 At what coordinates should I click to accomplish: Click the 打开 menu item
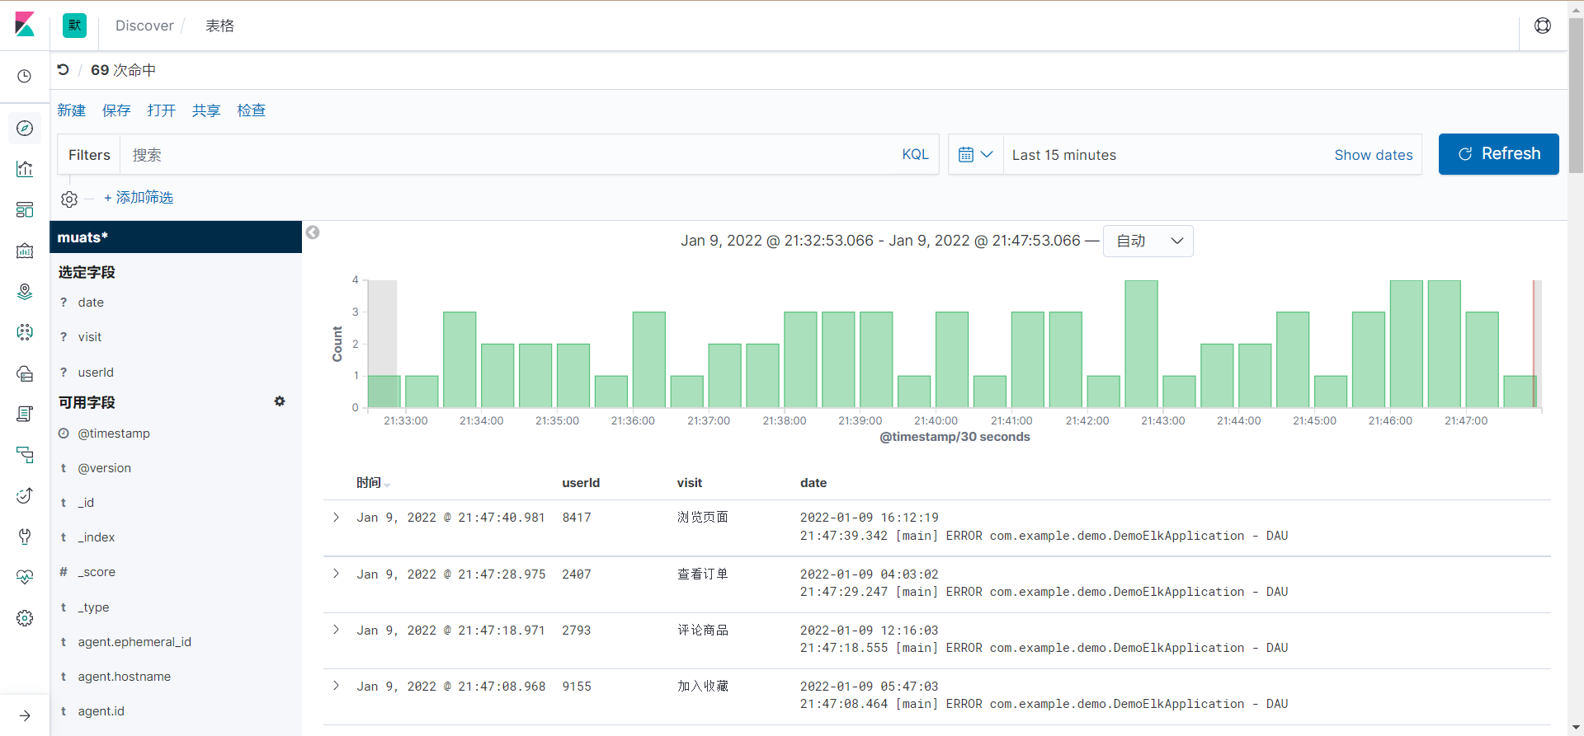coord(162,110)
